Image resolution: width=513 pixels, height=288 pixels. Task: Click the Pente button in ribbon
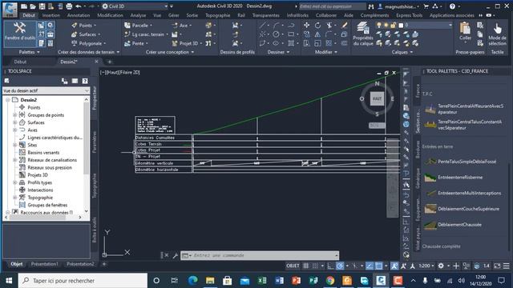[x=135, y=43]
